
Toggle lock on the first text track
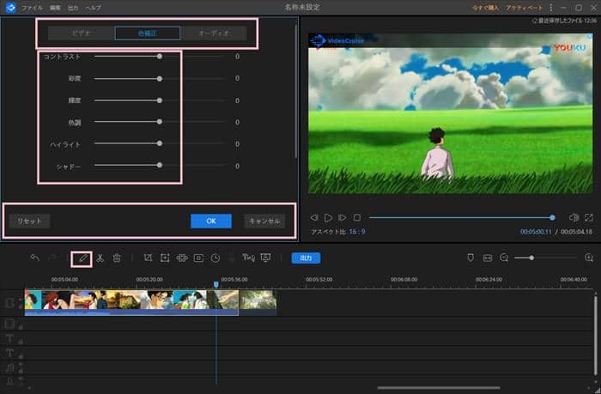(x=21, y=341)
